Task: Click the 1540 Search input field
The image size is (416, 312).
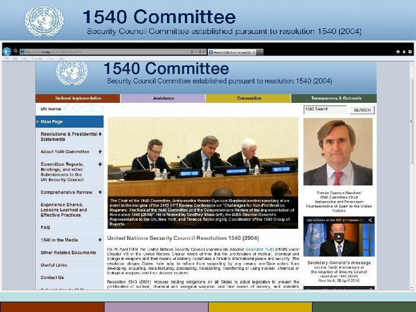Action: click(x=325, y=110)
